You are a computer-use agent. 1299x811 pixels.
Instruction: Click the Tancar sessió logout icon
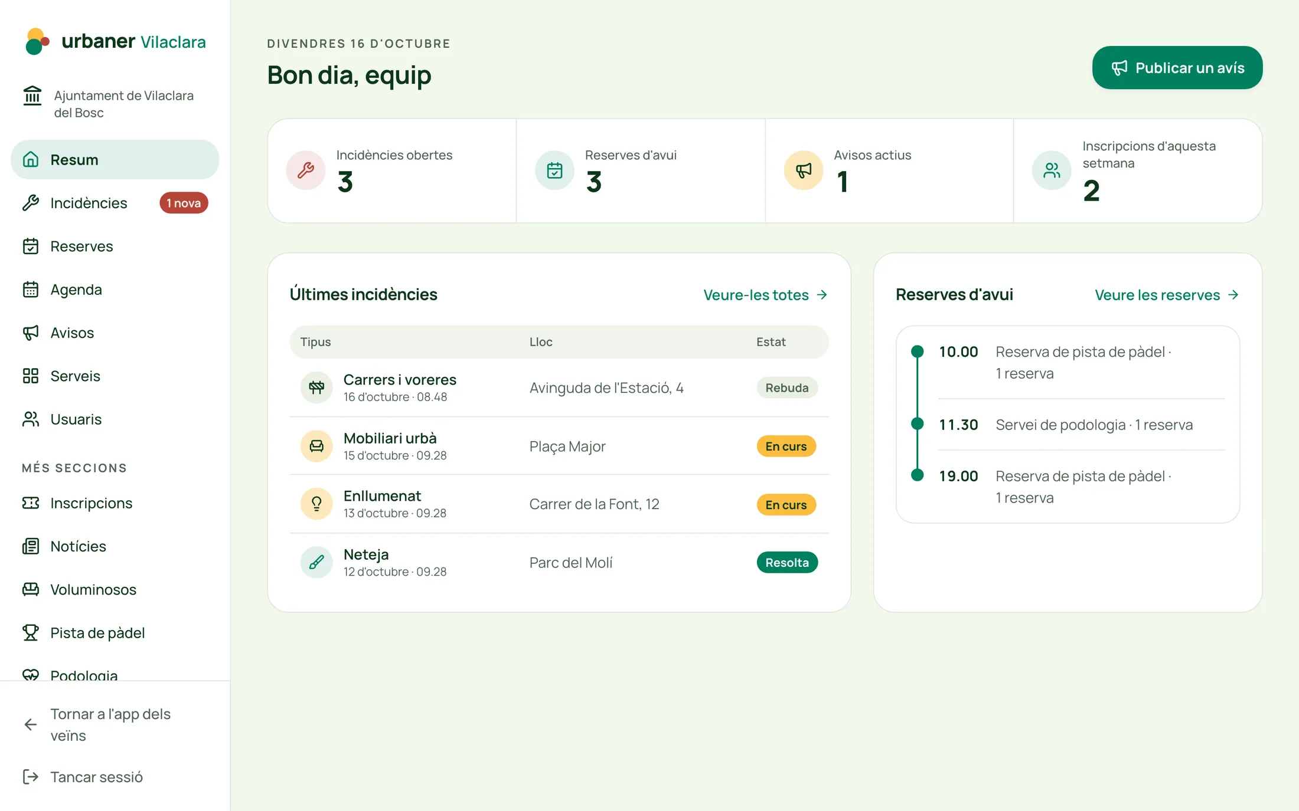pyautogui.click(x=31, y=777)
